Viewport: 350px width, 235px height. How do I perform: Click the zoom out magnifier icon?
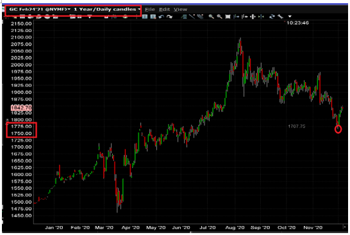tap(220, 17)
